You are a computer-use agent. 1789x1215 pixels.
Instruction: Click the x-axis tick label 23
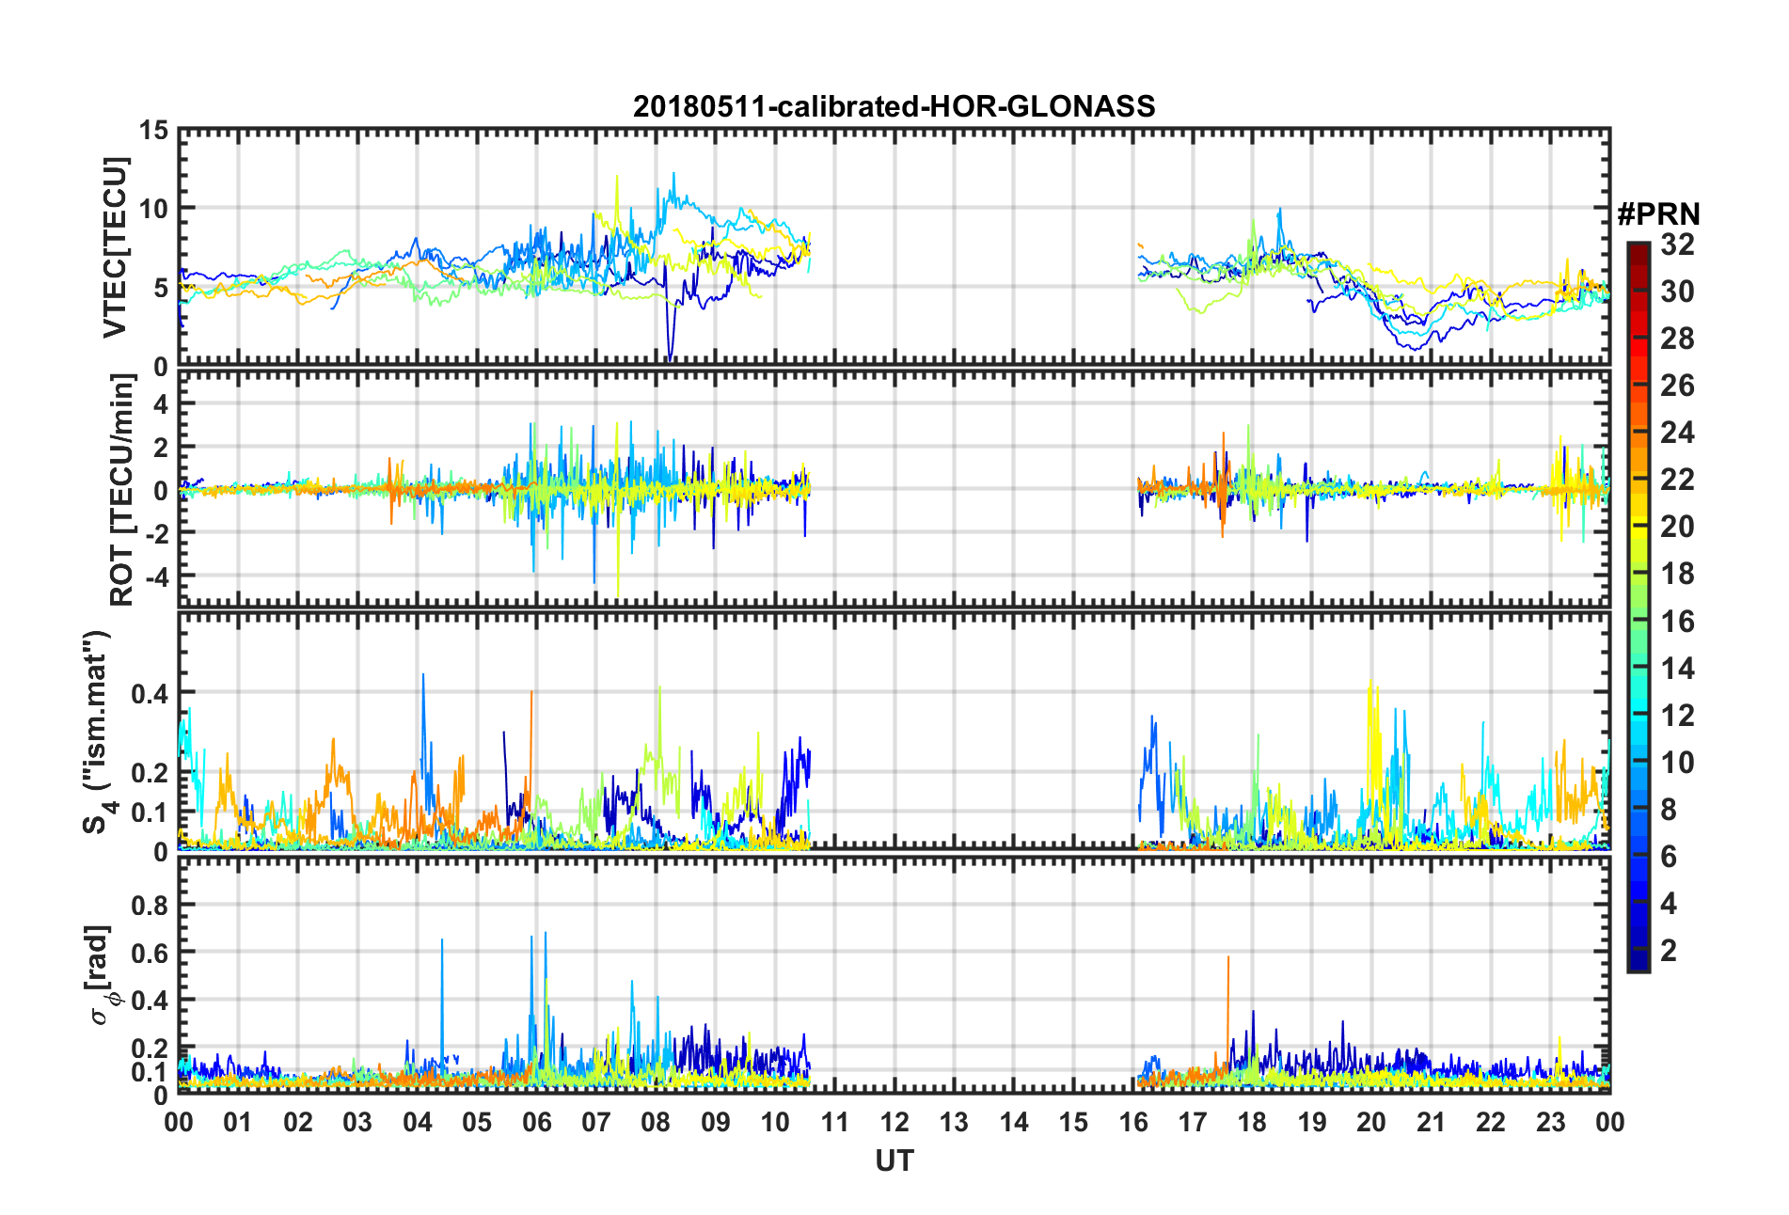1550,1122
